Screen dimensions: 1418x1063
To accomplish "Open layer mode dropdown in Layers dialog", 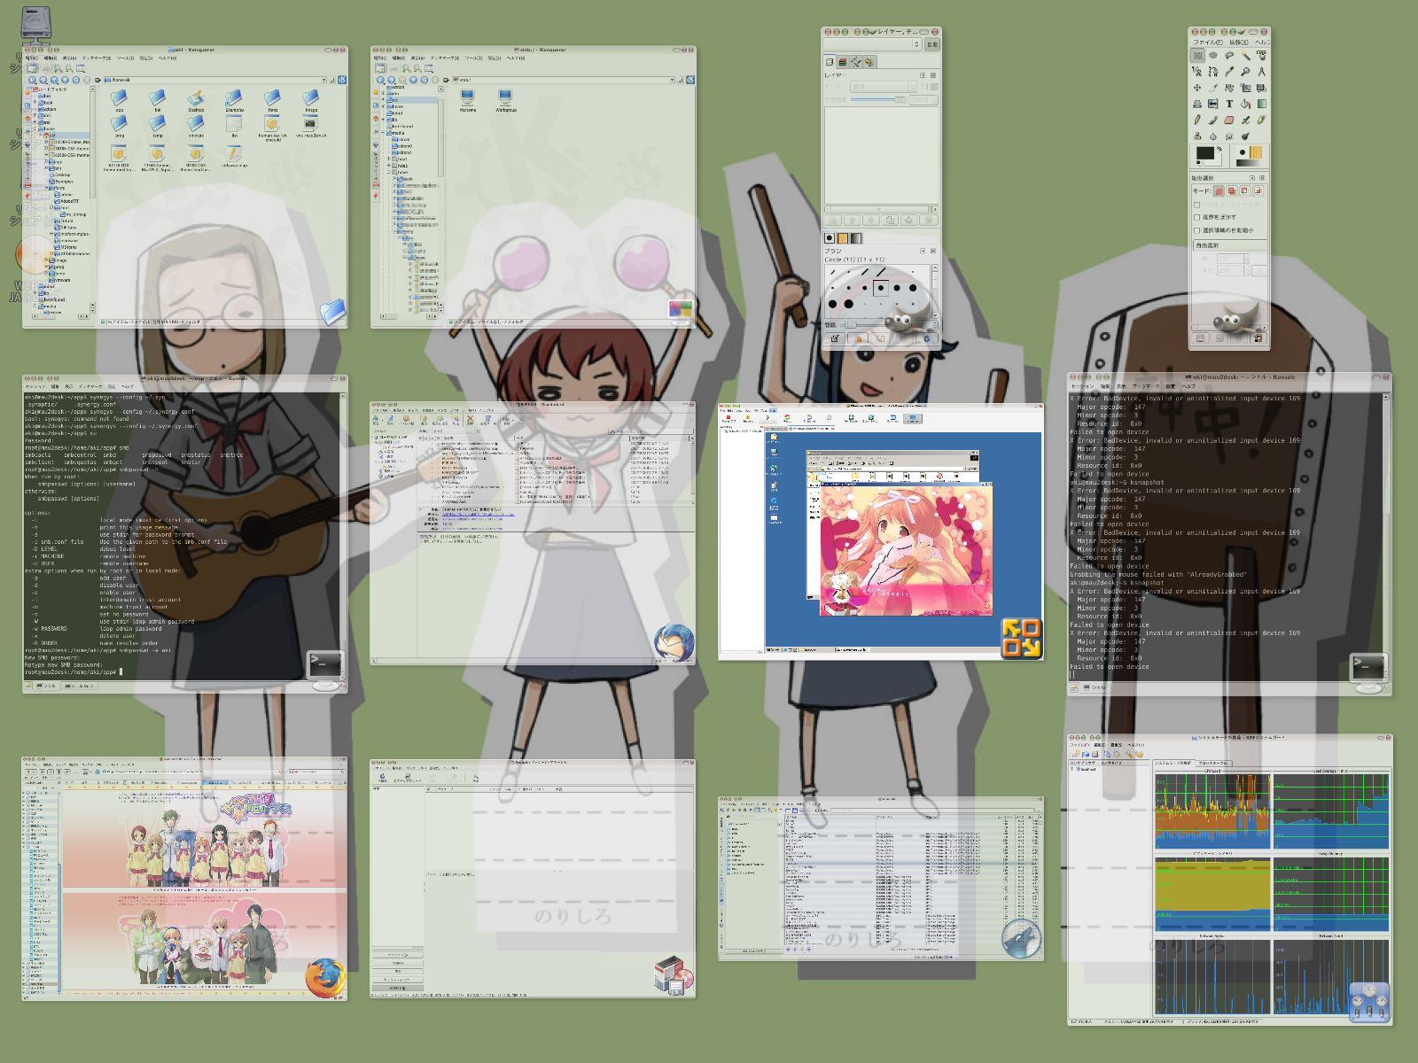I will coord(884,87).
